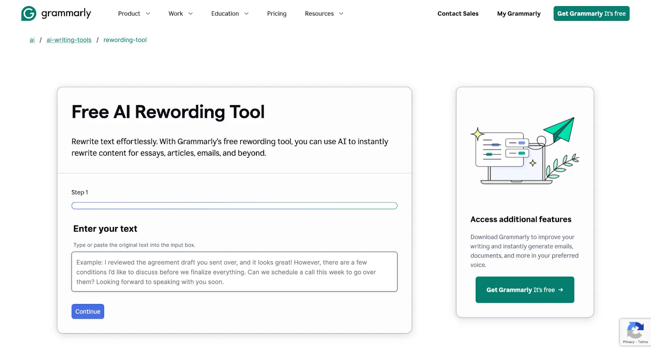Click the 'Enter your text' heading
Screen dimensions: 651x349
point(105,229)
